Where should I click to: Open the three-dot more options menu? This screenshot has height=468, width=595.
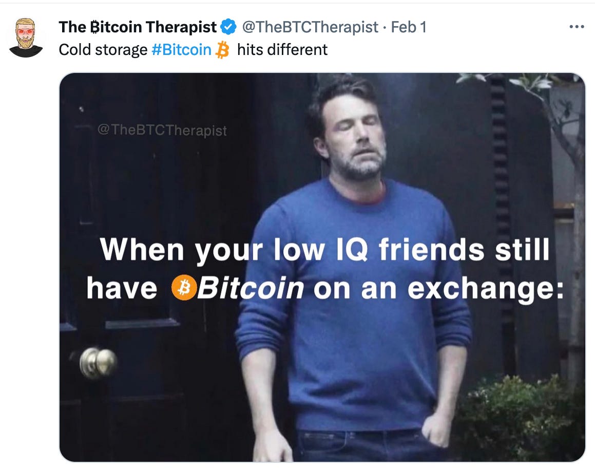pos(577,27)
